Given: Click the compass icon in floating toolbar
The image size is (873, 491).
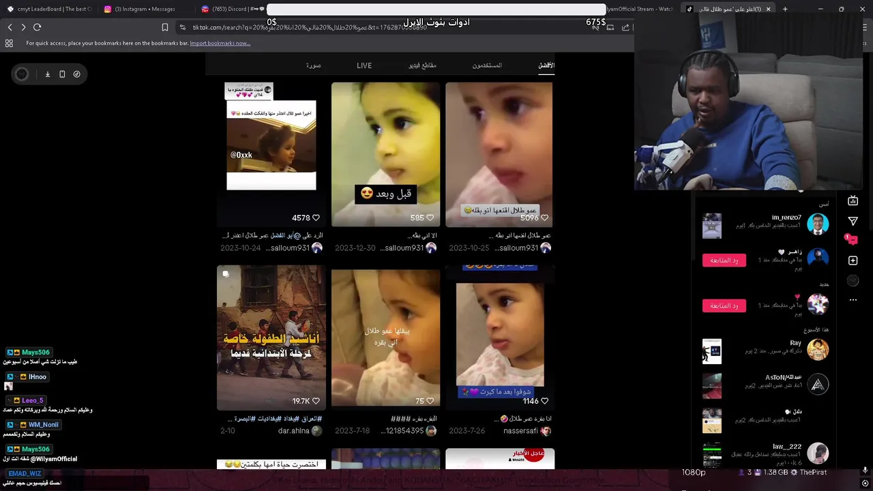Looking at the screenshot, I should [76, 74].
